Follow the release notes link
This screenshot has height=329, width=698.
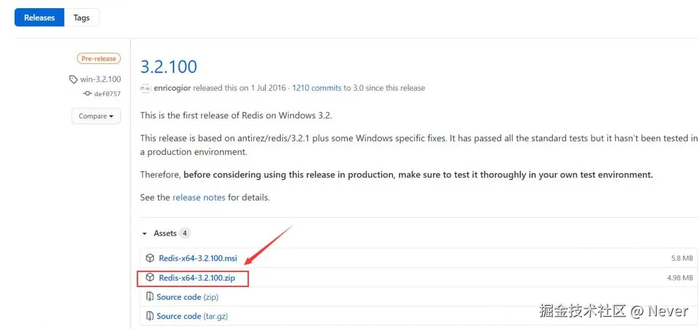pos(199,197)
